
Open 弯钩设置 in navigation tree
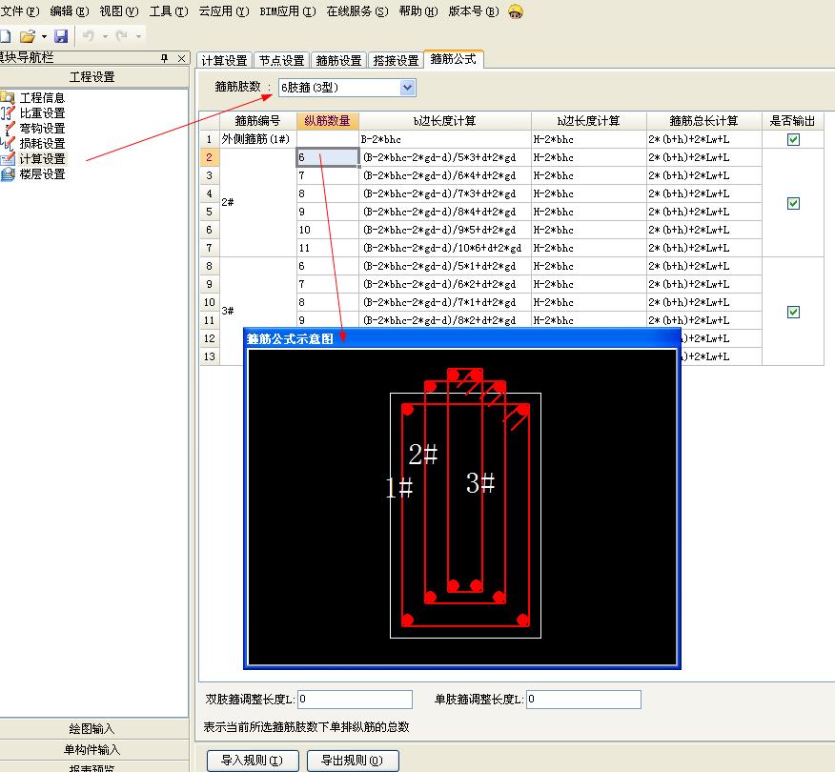pyautogui.click(x=42, y=129)
